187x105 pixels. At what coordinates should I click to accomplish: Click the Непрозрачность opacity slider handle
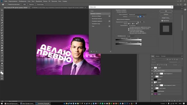(138, 17)
